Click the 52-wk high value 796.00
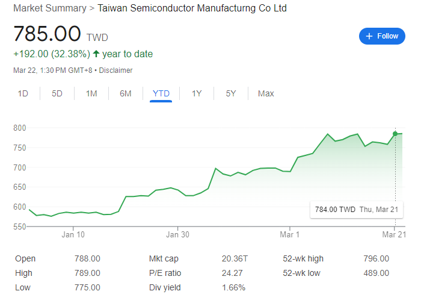 click(x=376, y=259)
